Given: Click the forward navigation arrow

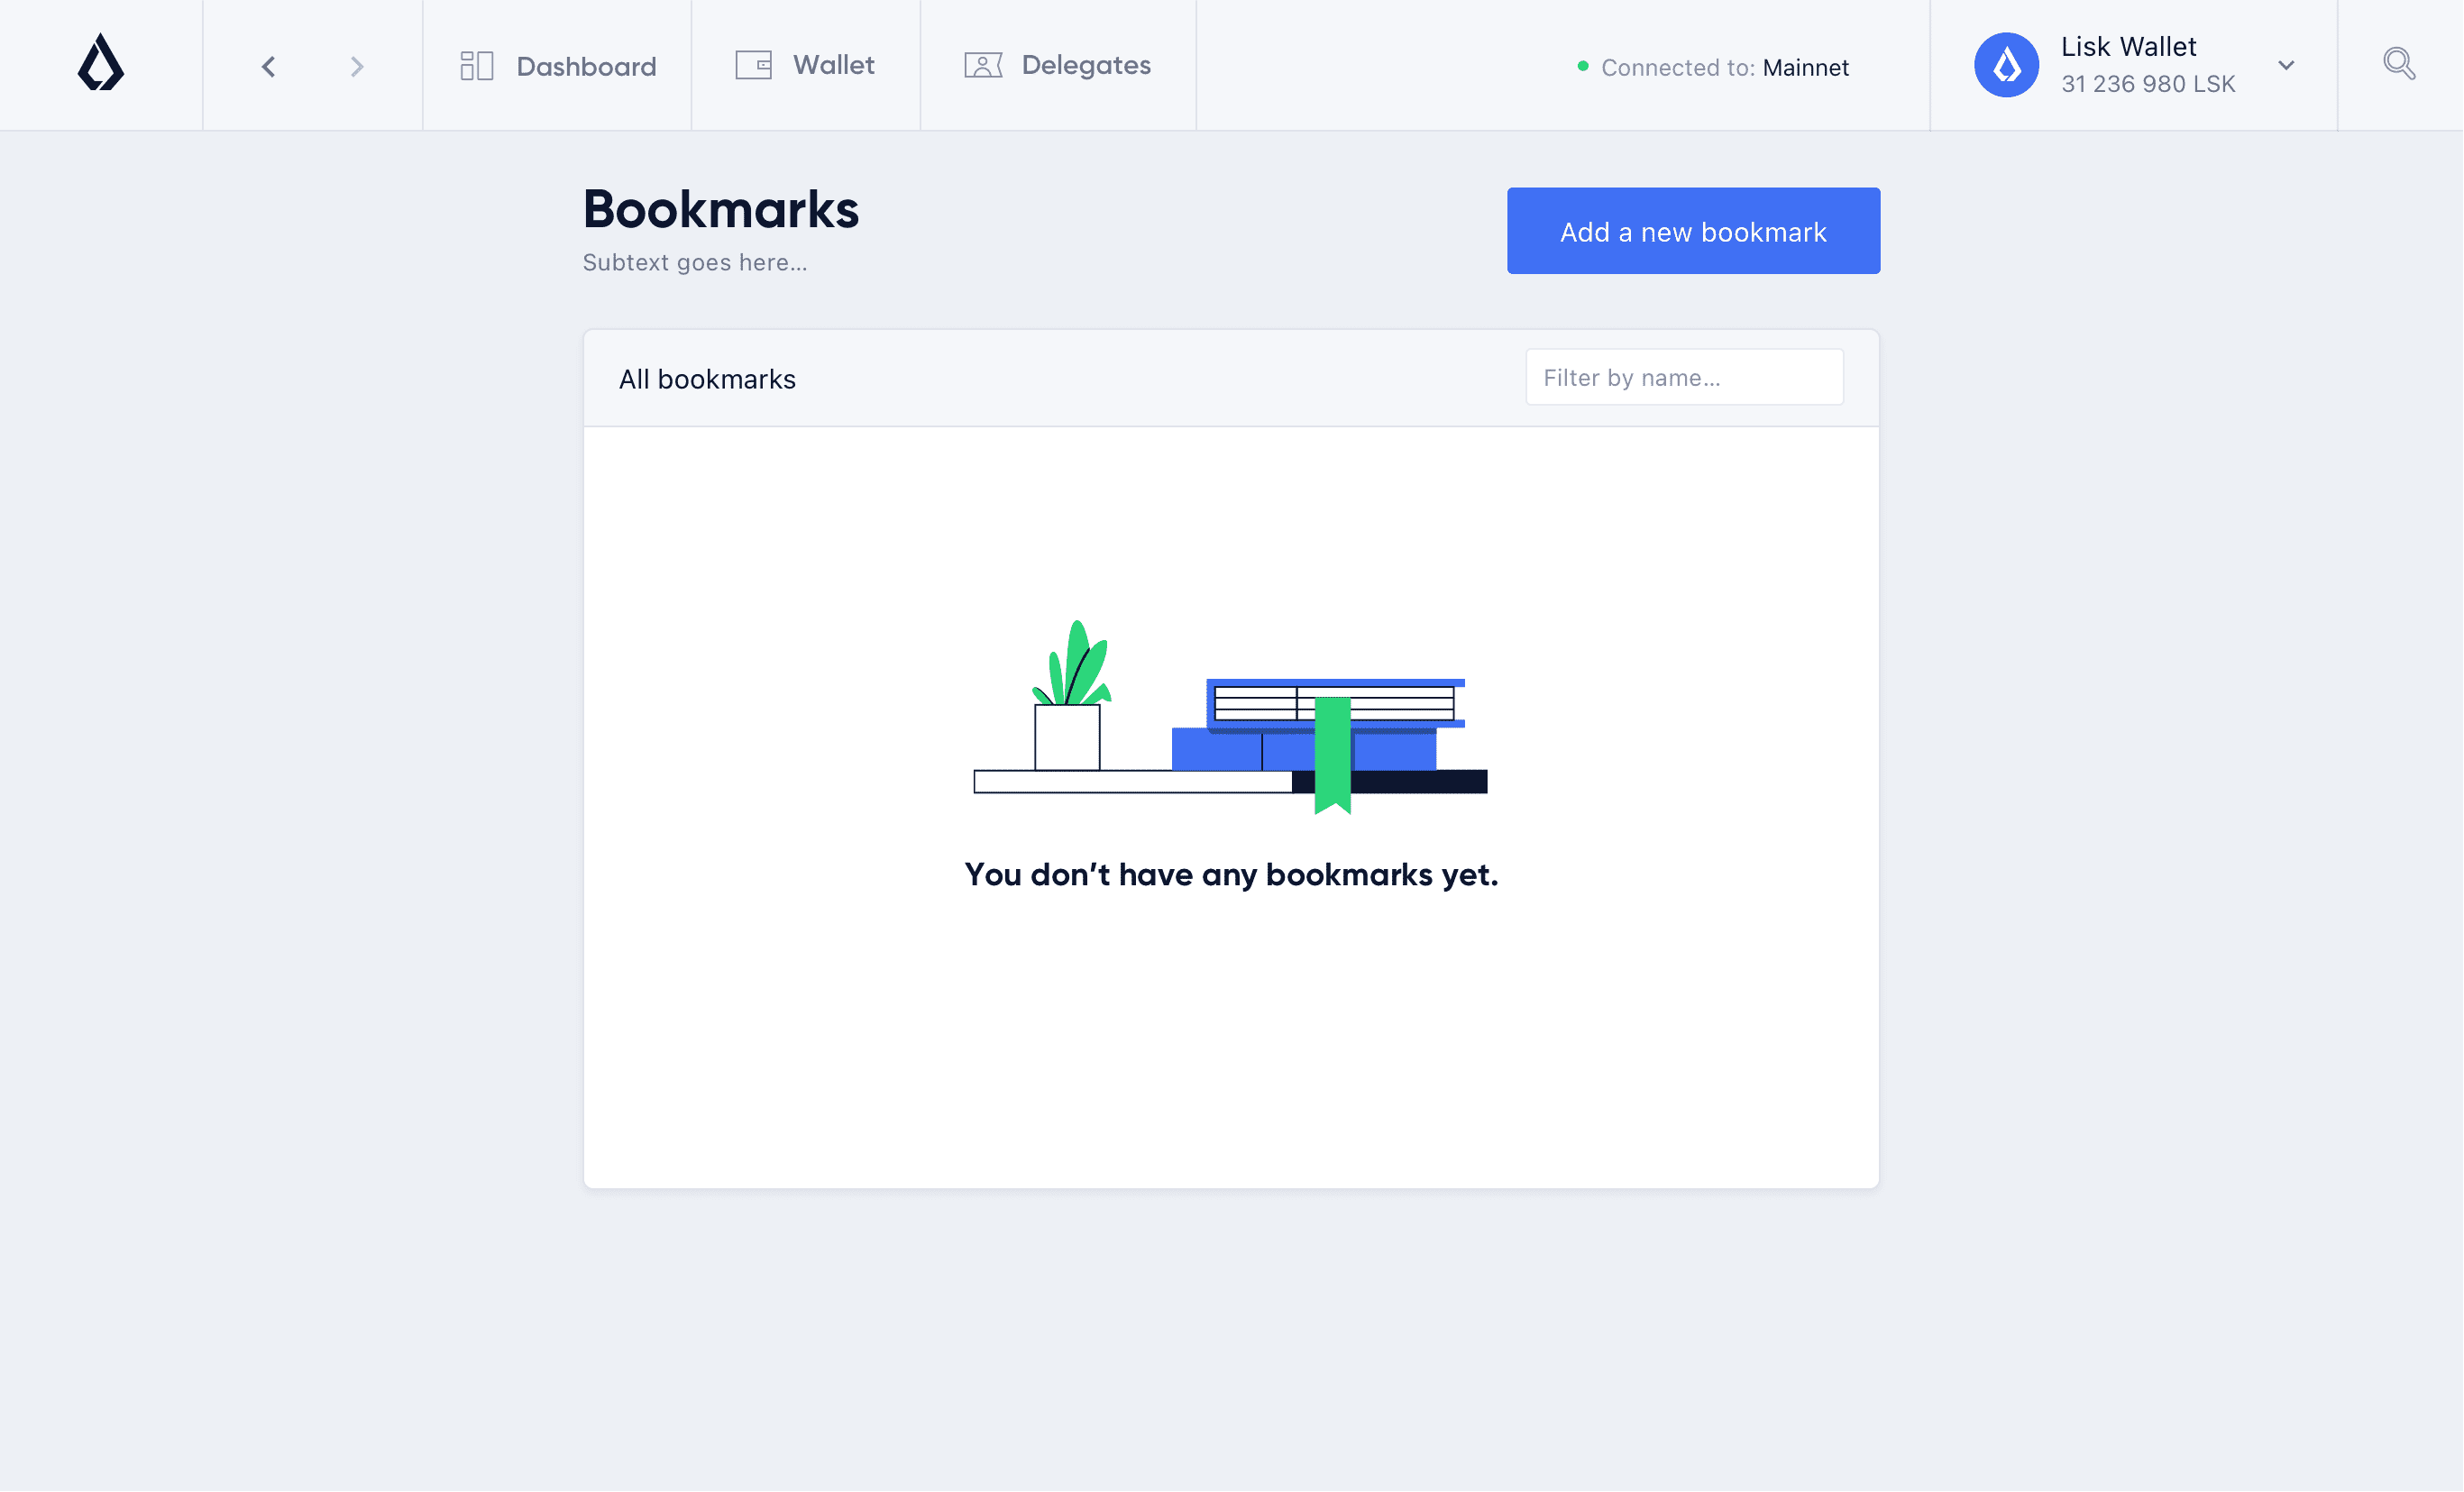Looking at the screenshot, I should 357,66.
